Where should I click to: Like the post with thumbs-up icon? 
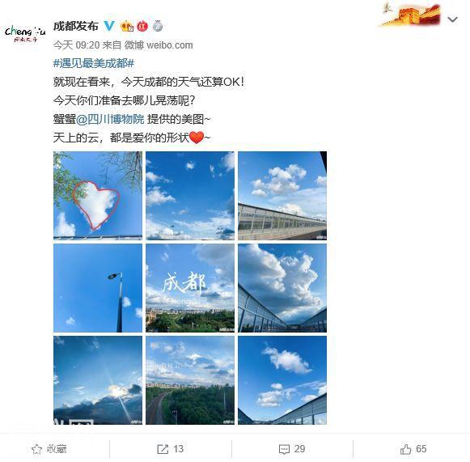(x=405, y=449)
